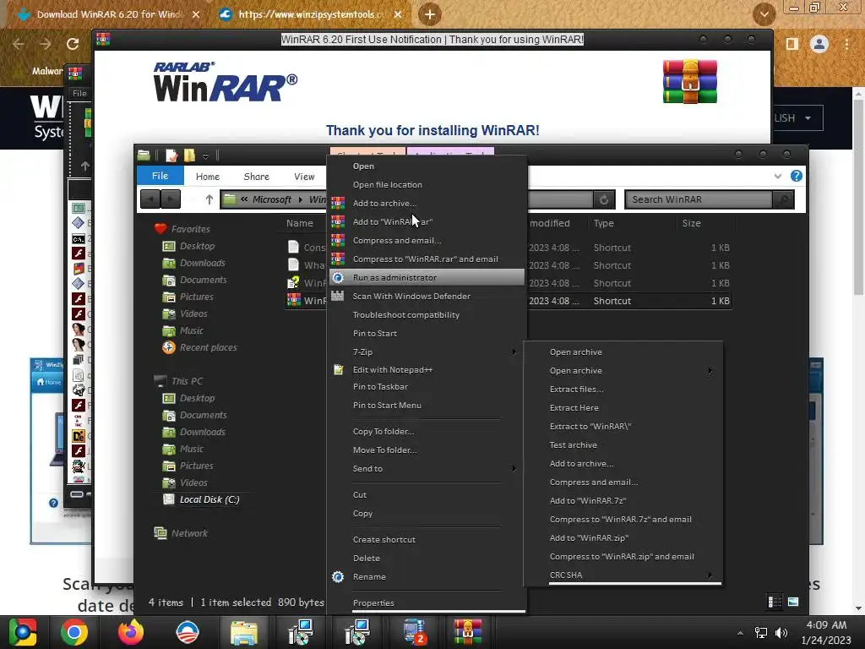Launch Firefox from the taskbar
The height and width of the screenshot is (649, 865).
[x=131, y=632]
